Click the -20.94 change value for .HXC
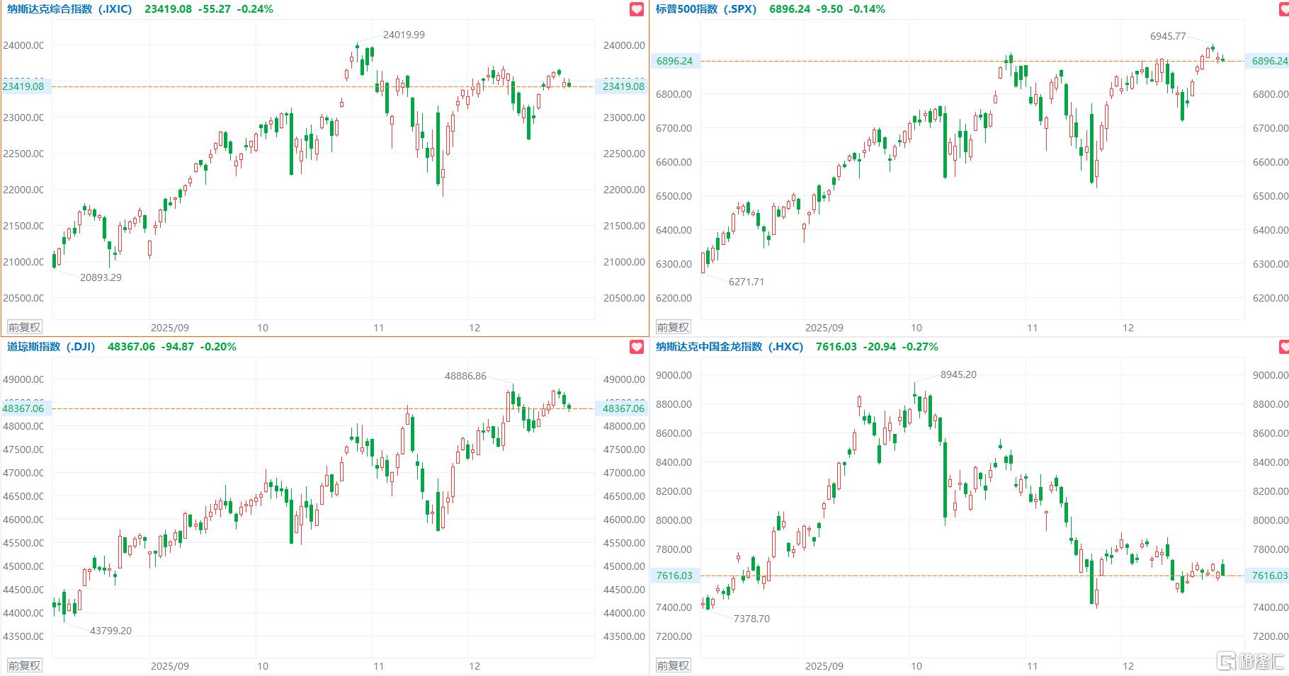This screenshot has width=1289, height=676. click(x=880, y=347)
